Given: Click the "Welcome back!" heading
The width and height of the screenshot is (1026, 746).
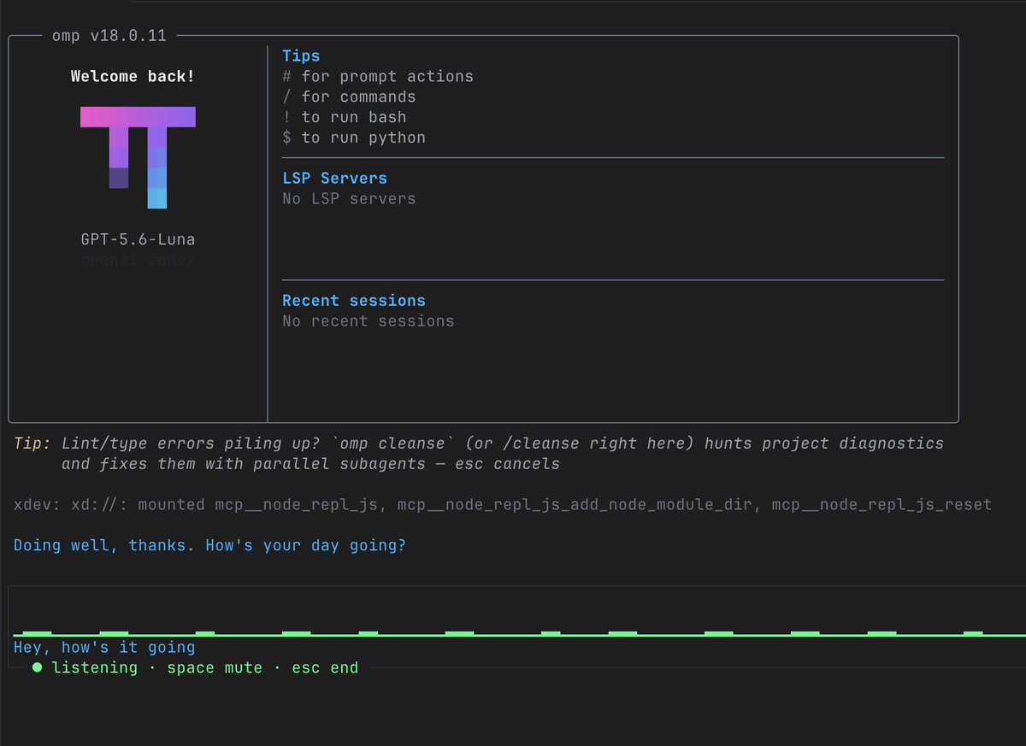Looking at the screenshot, I should (x=133, y=76).
